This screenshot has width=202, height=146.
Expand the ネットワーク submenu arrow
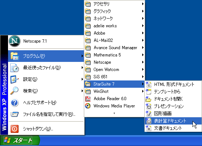click(143, 19)
